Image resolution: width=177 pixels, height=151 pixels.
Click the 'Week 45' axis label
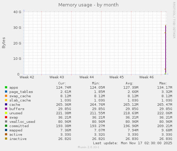pyautogui.click(x=116, y=77)
